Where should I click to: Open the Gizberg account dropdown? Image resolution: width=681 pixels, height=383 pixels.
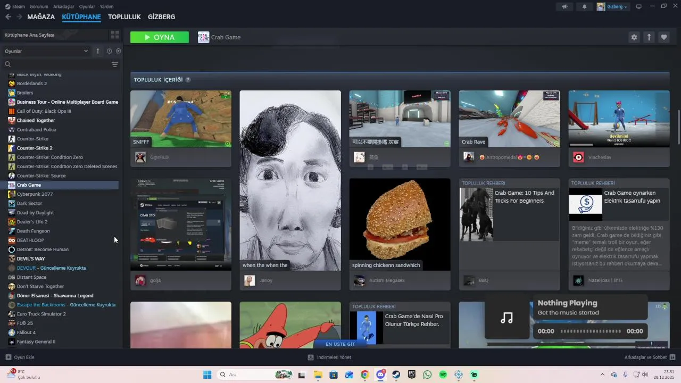617,6
